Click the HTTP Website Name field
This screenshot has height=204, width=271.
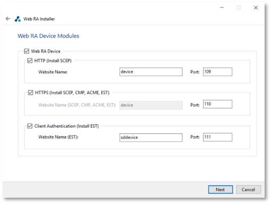[151, 72]
